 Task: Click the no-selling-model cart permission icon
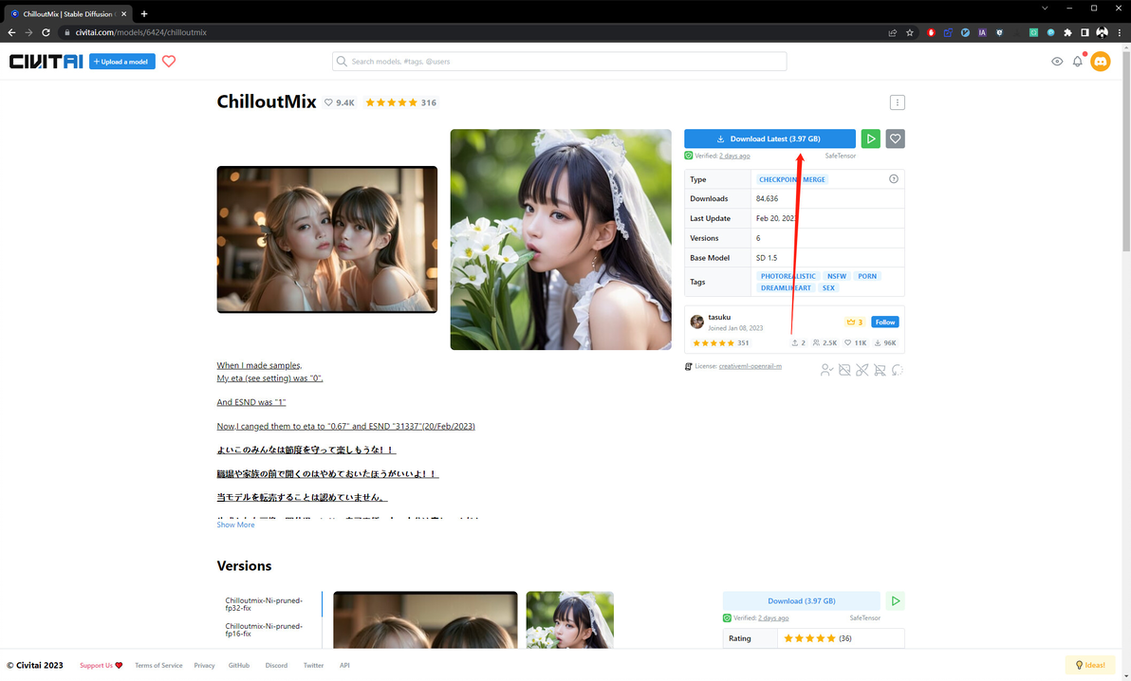(x=880, y=370)
